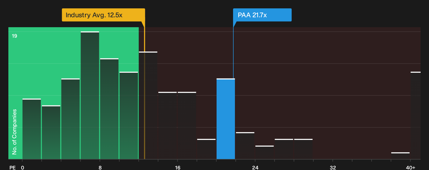The height and width of the screenshot is (170, 429).
Task: Click the No. of Companies axis title
Action: [x=14, y=132]
